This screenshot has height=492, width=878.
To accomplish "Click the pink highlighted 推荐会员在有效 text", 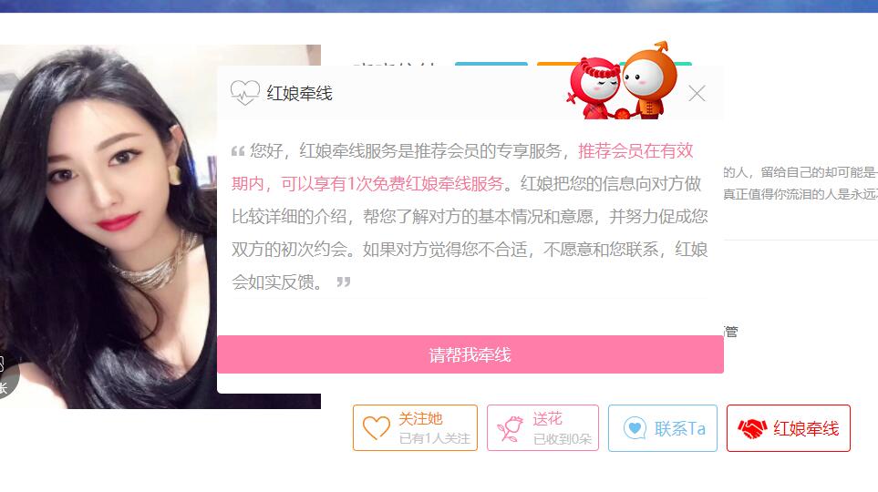I will pos(635,150).
